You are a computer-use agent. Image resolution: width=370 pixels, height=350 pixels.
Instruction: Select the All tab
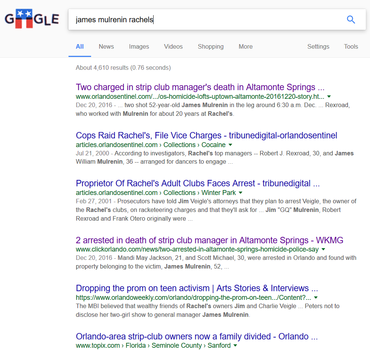80,47
